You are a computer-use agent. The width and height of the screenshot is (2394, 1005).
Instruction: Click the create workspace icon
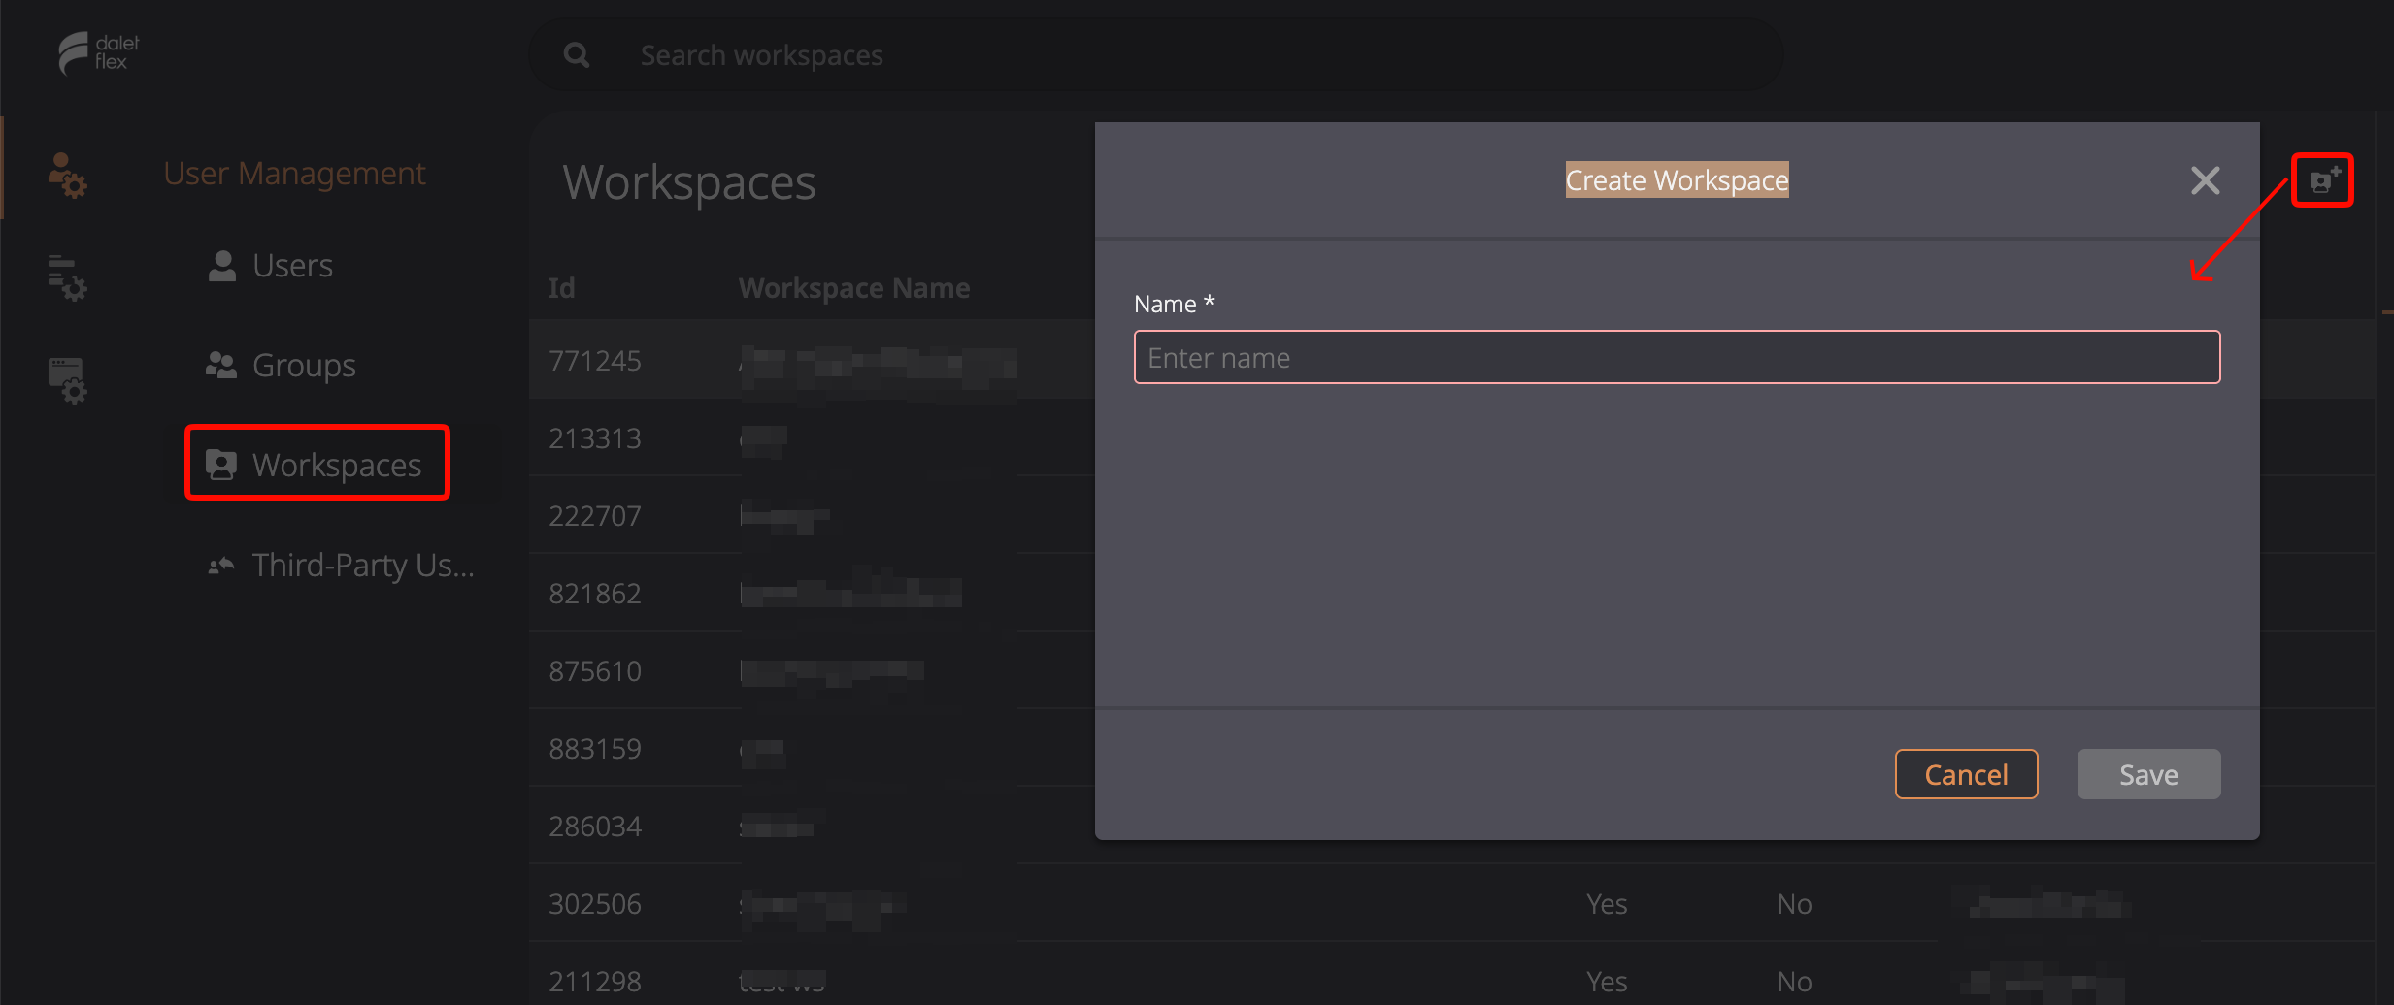point(2323,180)
